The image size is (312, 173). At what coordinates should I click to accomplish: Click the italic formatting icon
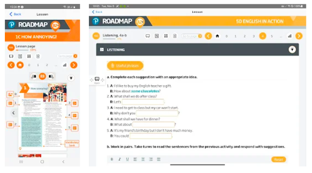(x=120, y=159)
